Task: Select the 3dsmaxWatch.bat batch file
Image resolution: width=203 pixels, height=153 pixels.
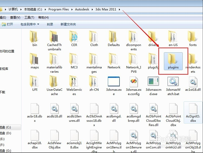Action: pyautogui.click(x=173, y=86)
